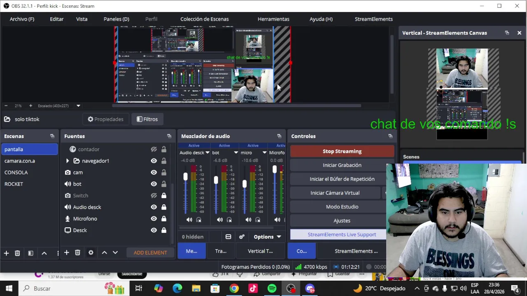Show hidden system tray icons chevron
527x296 pixels.
417,289
